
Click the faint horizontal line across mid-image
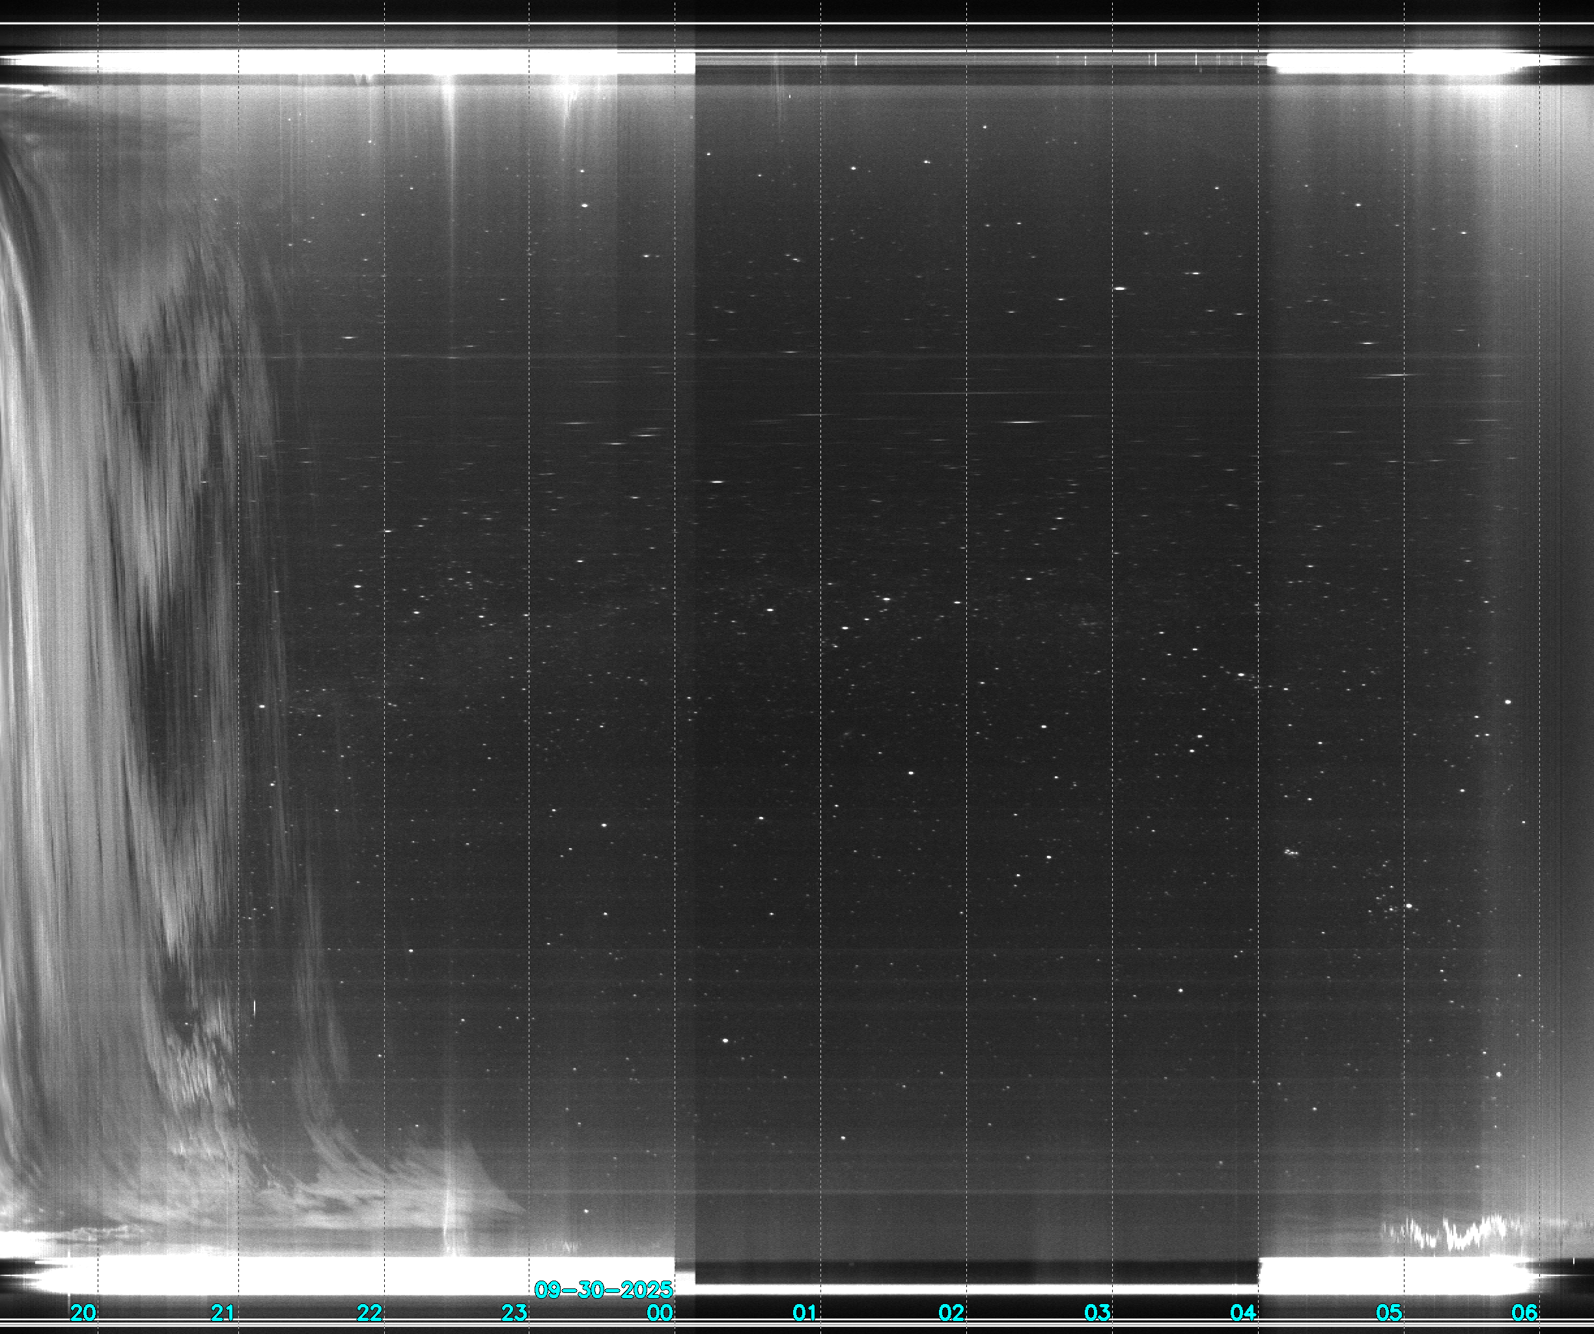[x=759, y=356]
